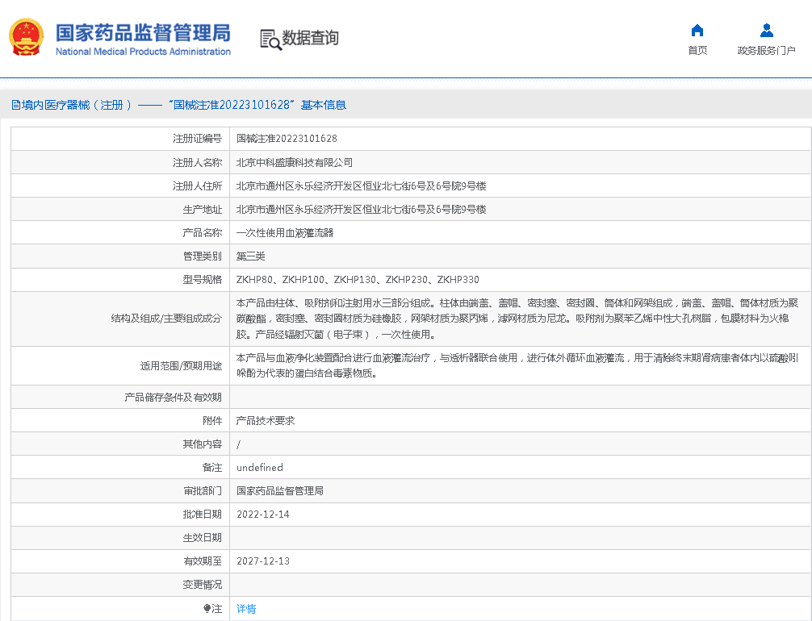Click registrant name 北京中科盛康科技有限公司
This screenshot has width=812, height=621.
[294, 162]
